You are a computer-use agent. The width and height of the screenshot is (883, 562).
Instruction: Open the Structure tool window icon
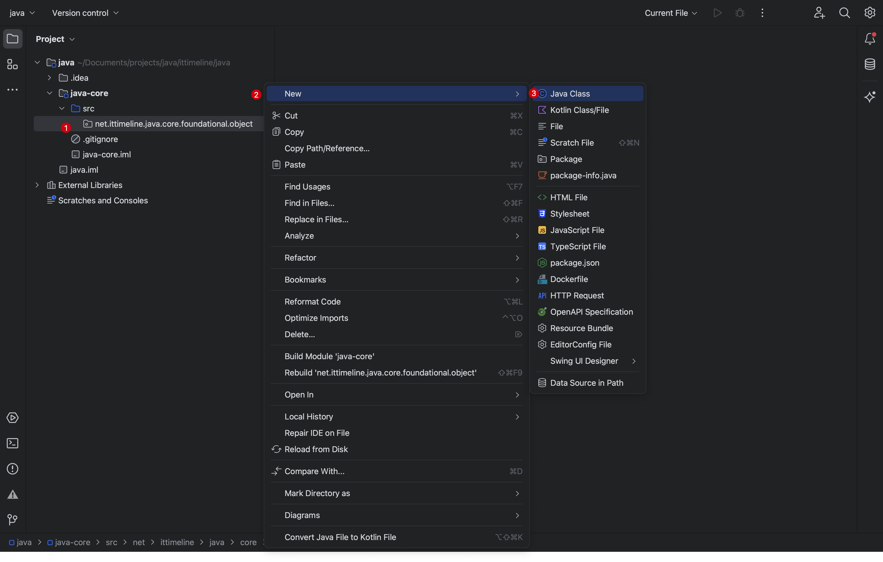click(13, 65)
